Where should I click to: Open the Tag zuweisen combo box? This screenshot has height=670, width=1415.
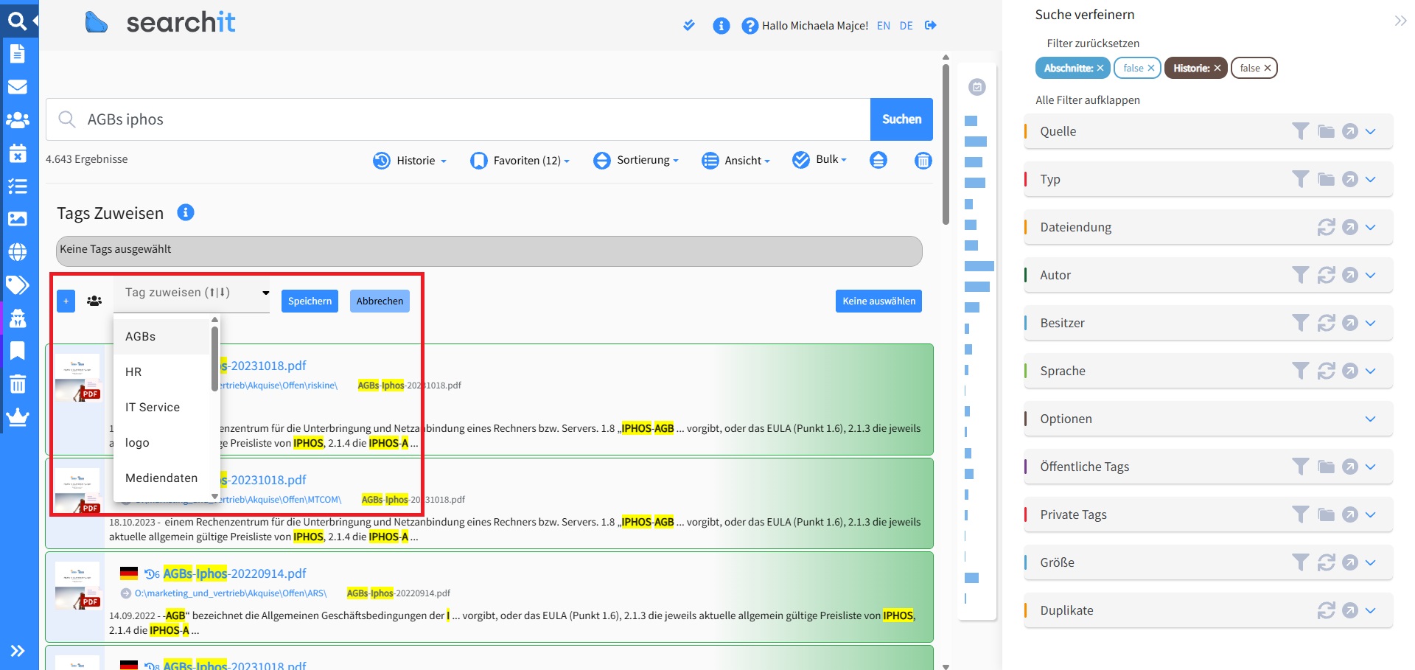pyautogui.click(x=192, y=293)
